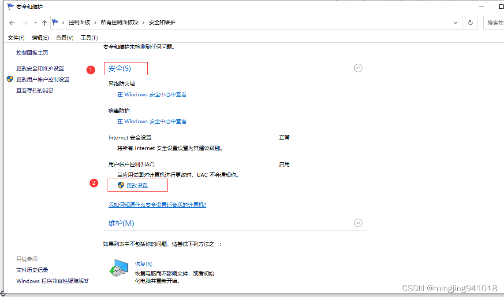Expand the 维护 section with the chevron

coord(358,223)
